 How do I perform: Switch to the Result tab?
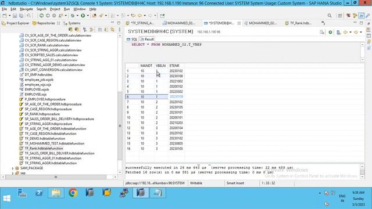147,39
